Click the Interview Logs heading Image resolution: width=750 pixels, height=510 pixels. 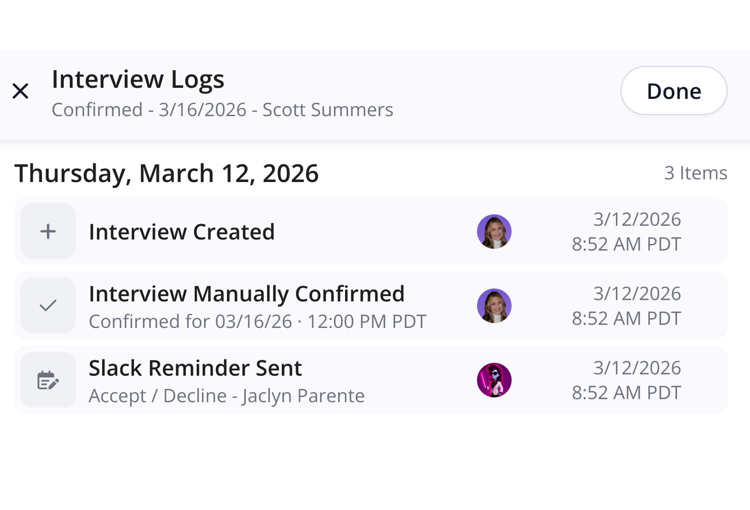click(x=138, y=79)
